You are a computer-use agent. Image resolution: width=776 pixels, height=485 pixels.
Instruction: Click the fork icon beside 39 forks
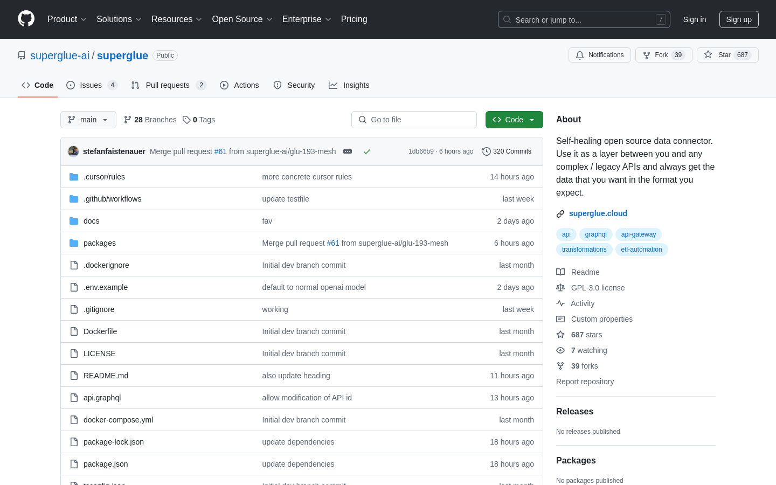(560, 366)
